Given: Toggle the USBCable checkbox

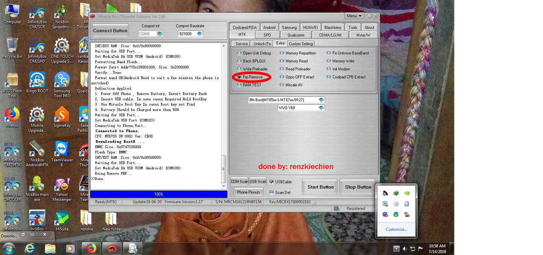Looking at the screenshot, I should pyautogui.click(x=280, y=182).
